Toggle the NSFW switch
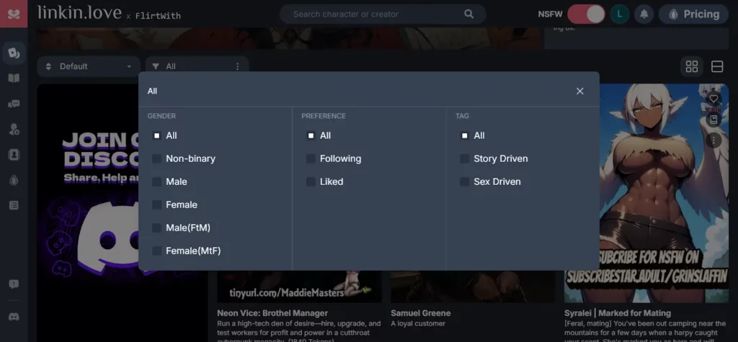The image size is (738, 342). (x=586, y=14)
